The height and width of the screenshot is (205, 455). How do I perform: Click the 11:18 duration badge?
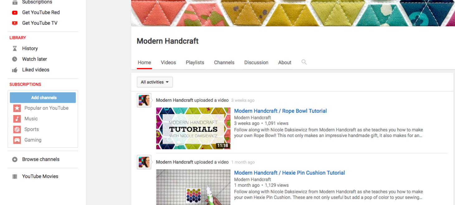[x=223, y=146]
